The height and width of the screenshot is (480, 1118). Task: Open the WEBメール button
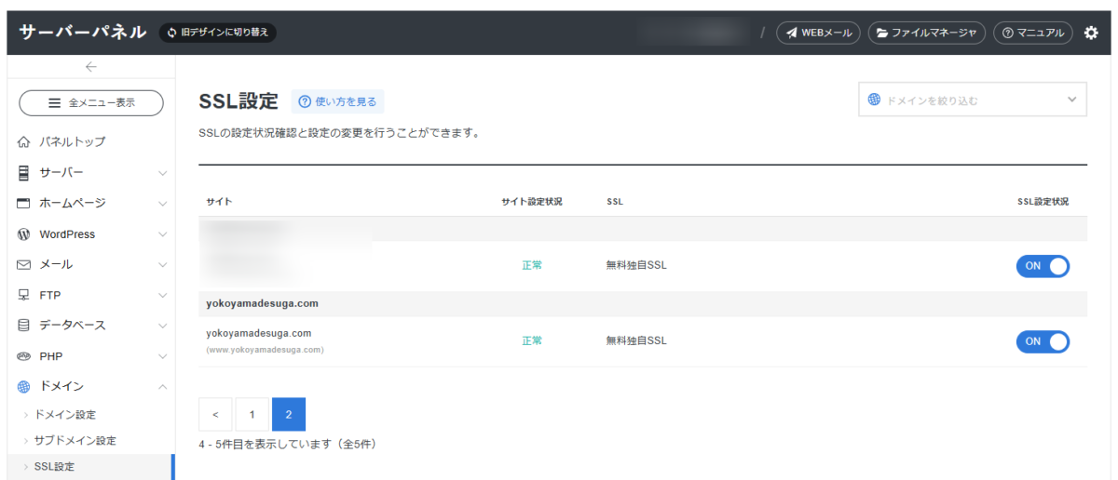click(818, 33)
